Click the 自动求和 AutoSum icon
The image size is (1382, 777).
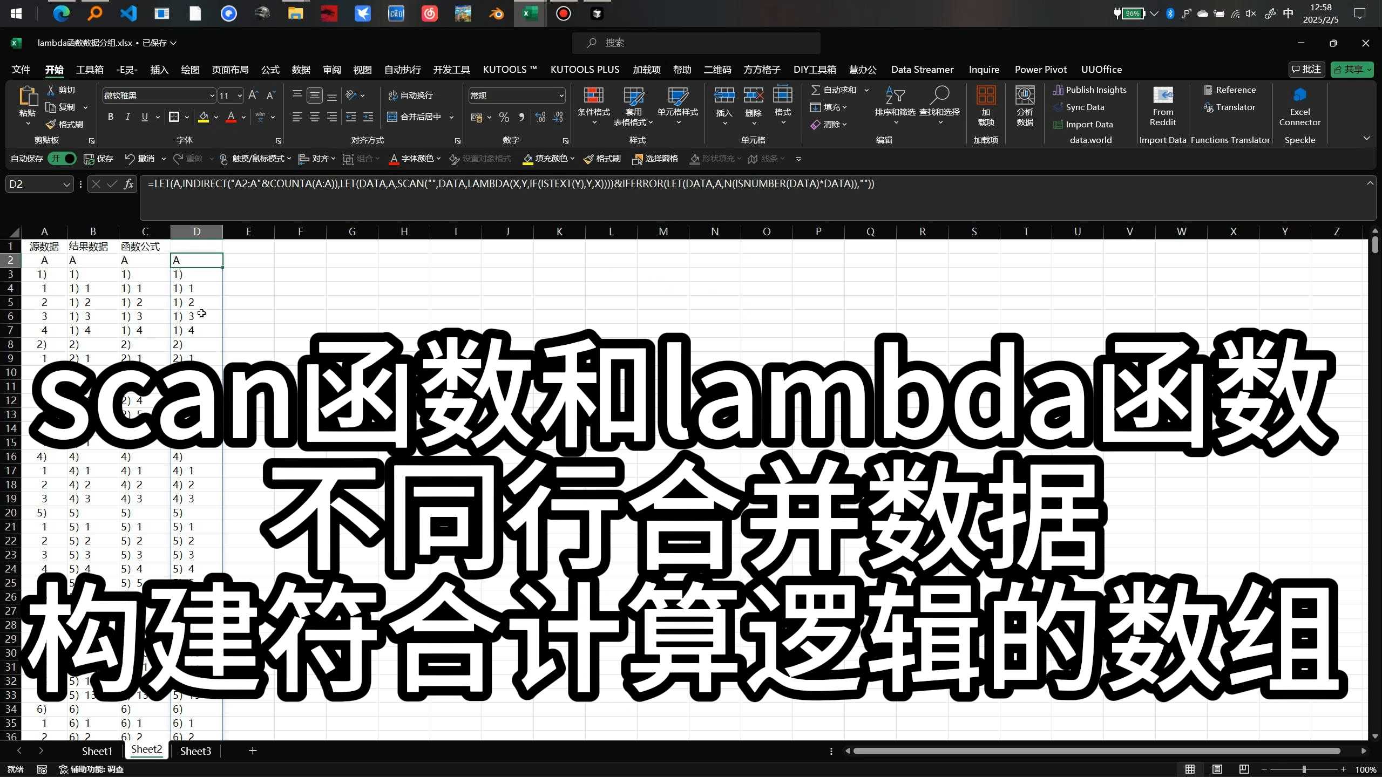click(817, 90)
